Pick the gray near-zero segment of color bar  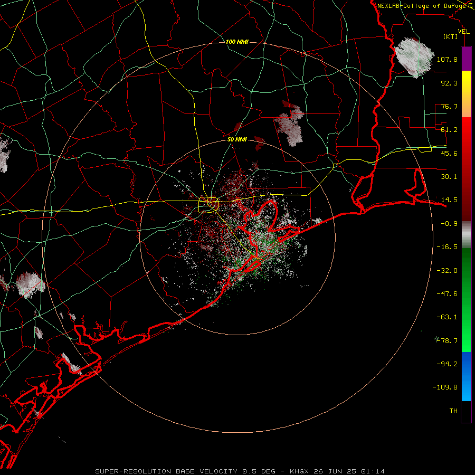click(466, 235)
